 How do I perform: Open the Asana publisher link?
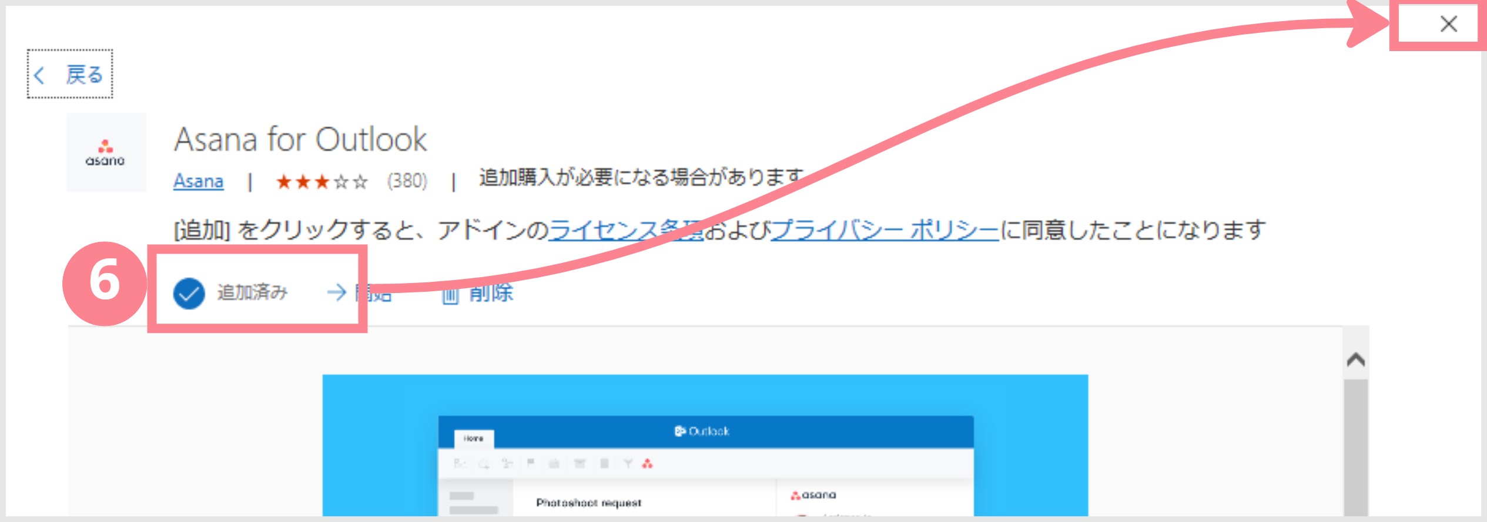pos(198,181)
